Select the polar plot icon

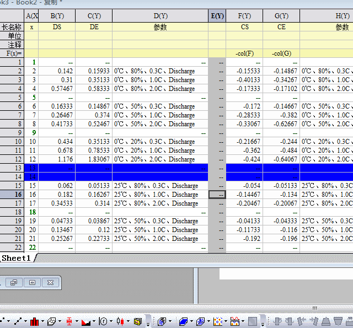pos(103,321)
